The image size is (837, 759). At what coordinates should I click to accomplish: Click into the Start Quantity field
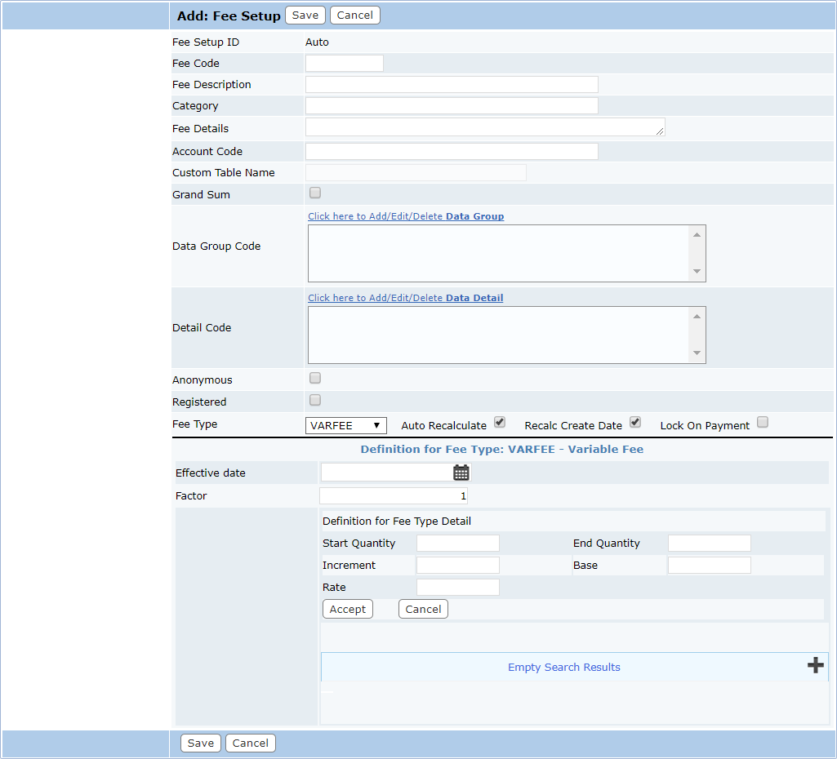[458, 543]
